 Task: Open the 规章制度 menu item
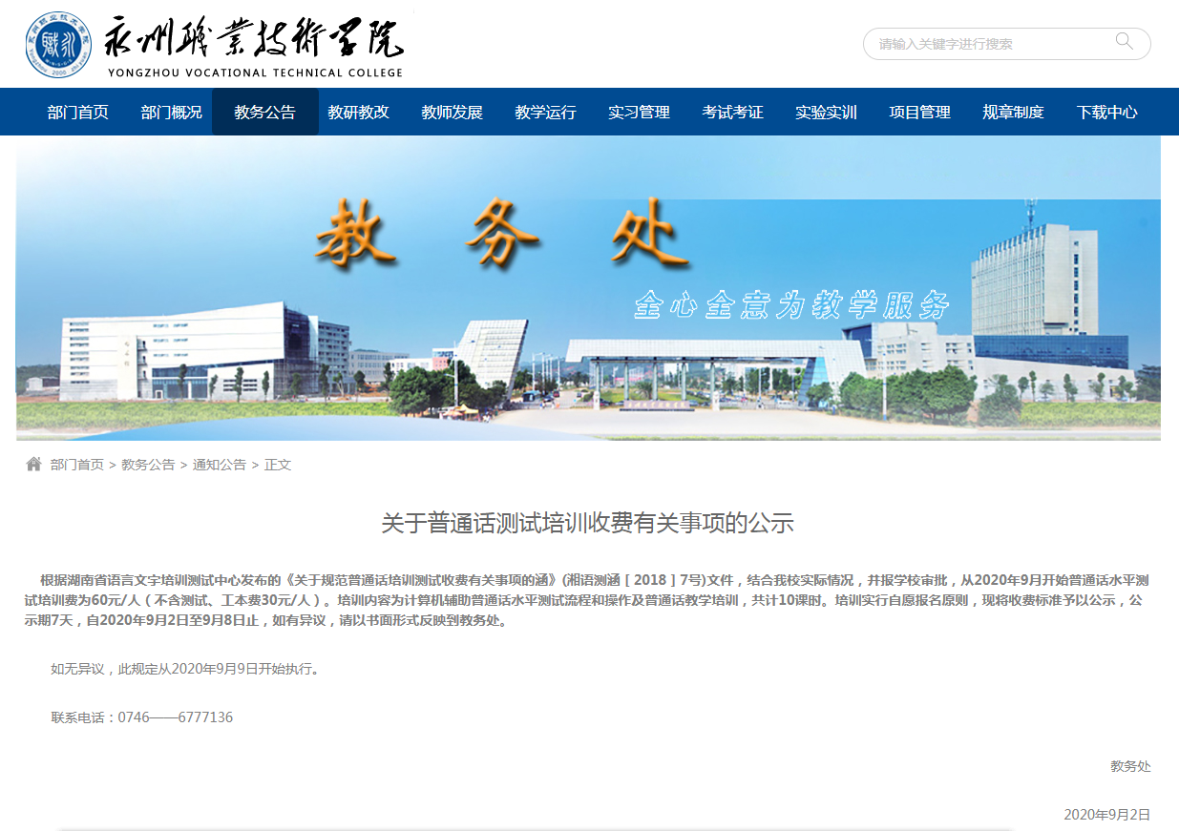pyautogui.click(x=1014, y=112)
